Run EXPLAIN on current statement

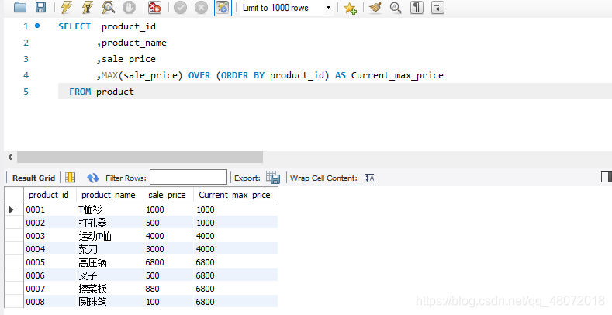(108, 8)
